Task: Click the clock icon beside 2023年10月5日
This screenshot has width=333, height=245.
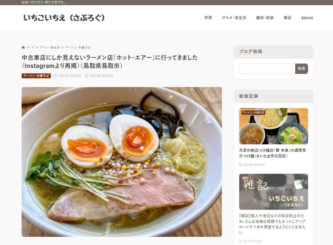Action: [55, 75]
